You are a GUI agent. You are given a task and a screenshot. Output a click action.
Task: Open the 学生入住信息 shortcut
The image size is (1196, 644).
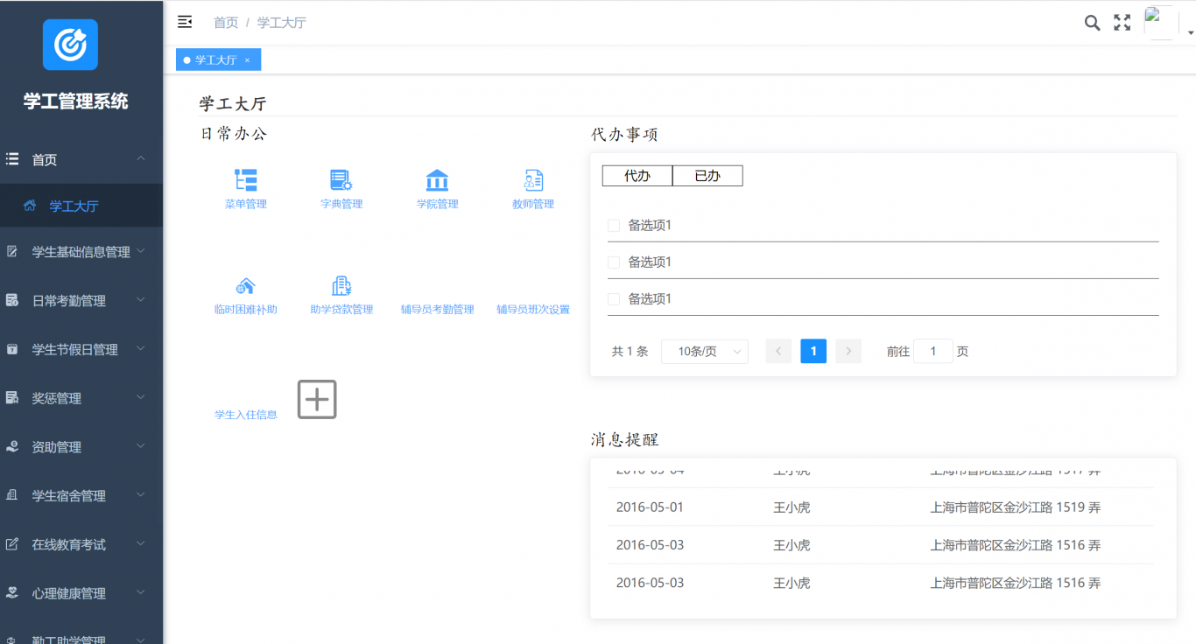[246, 415]
